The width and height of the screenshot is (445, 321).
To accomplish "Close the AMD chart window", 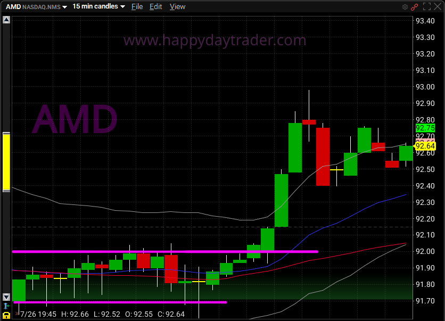I will 438,6.
